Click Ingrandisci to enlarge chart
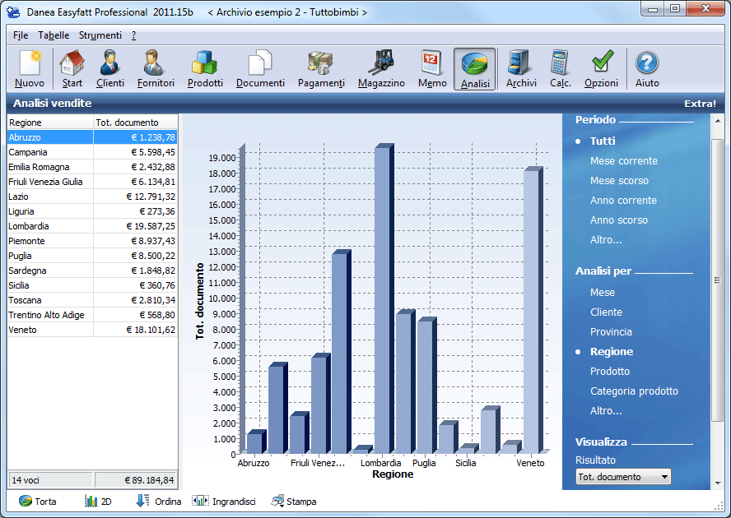The width and height of the screenshot is (731, 518). [224, 502]
